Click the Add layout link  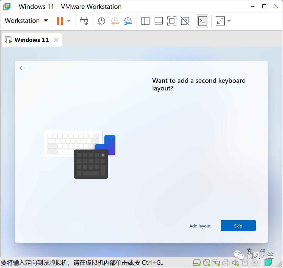(x=200, y=226)
